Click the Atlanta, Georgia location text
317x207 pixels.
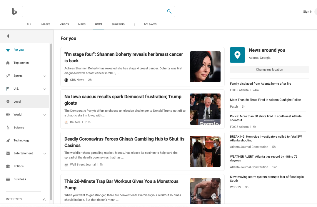(260, 58)
